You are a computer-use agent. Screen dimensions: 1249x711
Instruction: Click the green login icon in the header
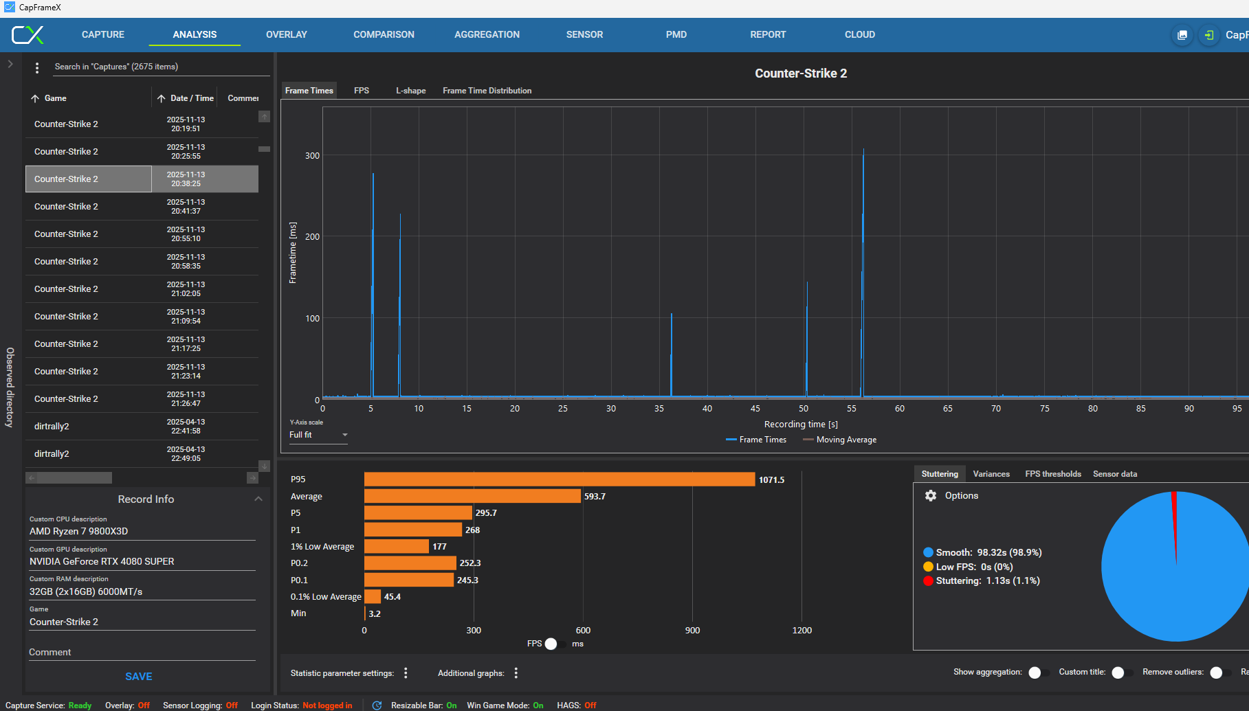pos(1209,35)
